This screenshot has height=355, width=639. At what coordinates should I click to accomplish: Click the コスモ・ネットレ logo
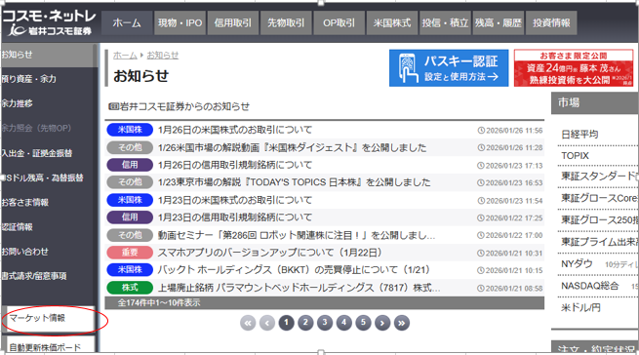point(49,22)
